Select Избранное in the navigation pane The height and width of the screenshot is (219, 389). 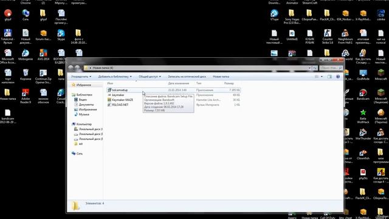(84, 85)
